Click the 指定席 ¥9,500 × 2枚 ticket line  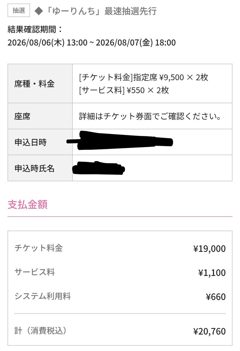point(143,78)
